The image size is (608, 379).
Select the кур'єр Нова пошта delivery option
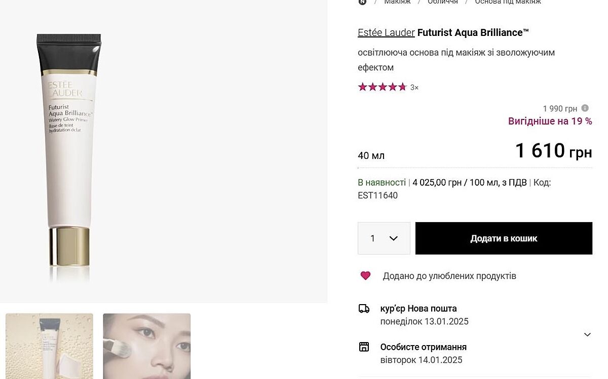(419, 309)
